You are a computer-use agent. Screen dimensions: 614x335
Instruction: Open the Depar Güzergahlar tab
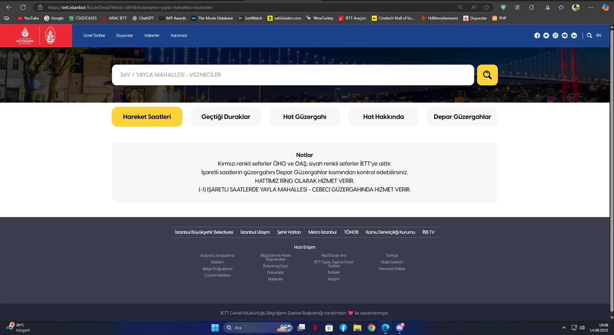tap(462, 117)
